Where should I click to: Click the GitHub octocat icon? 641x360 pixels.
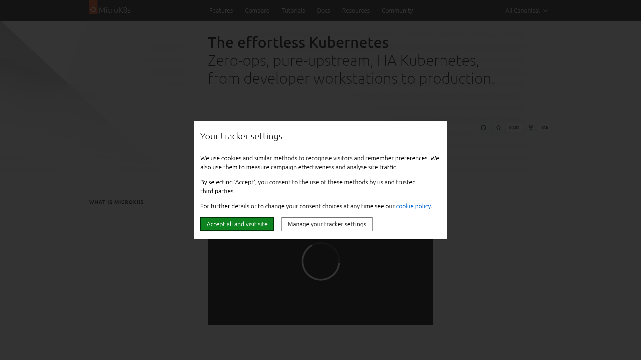483,128
